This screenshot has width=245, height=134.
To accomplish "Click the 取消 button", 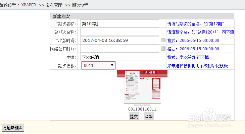I will pyautogui.click(x=149, y=117).
